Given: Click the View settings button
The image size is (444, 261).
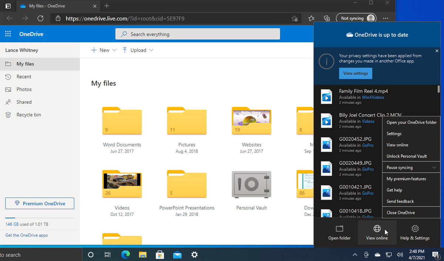Looking at the screenshot, I should (356, 73).
